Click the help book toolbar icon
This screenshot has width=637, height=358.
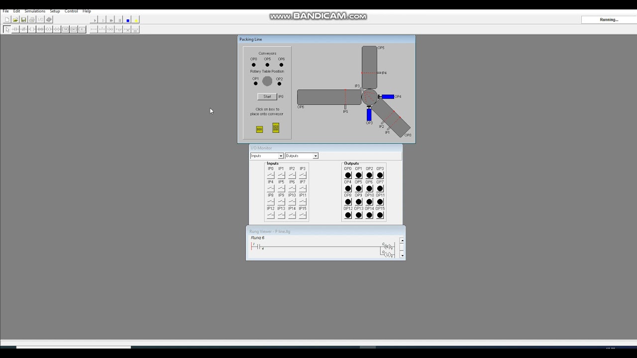click(49, 20)
